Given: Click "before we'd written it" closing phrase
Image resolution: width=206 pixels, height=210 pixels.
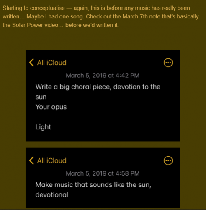Looking at the screenshot, I should 92,25.
